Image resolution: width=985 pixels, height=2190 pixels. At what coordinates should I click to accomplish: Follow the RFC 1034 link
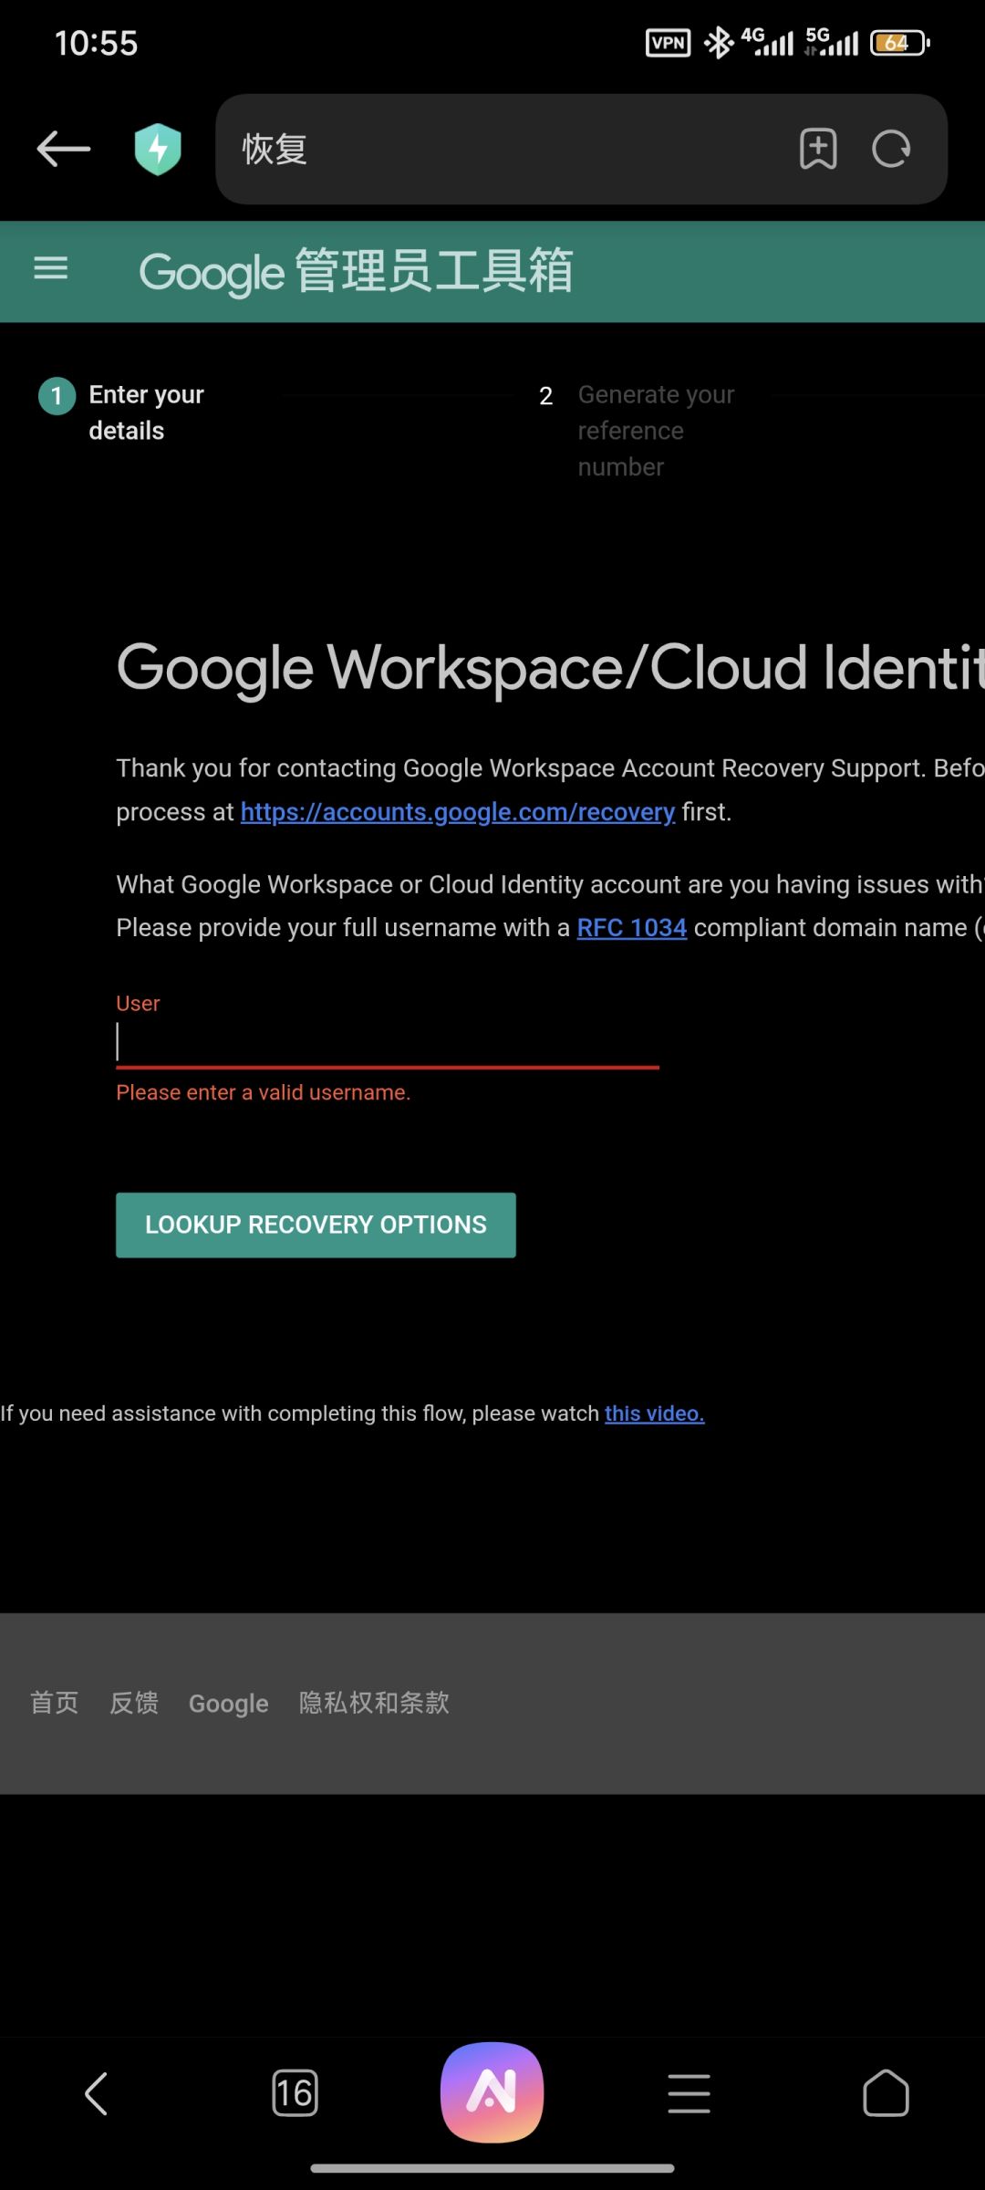pyautogui.click(x=632, y=927)
